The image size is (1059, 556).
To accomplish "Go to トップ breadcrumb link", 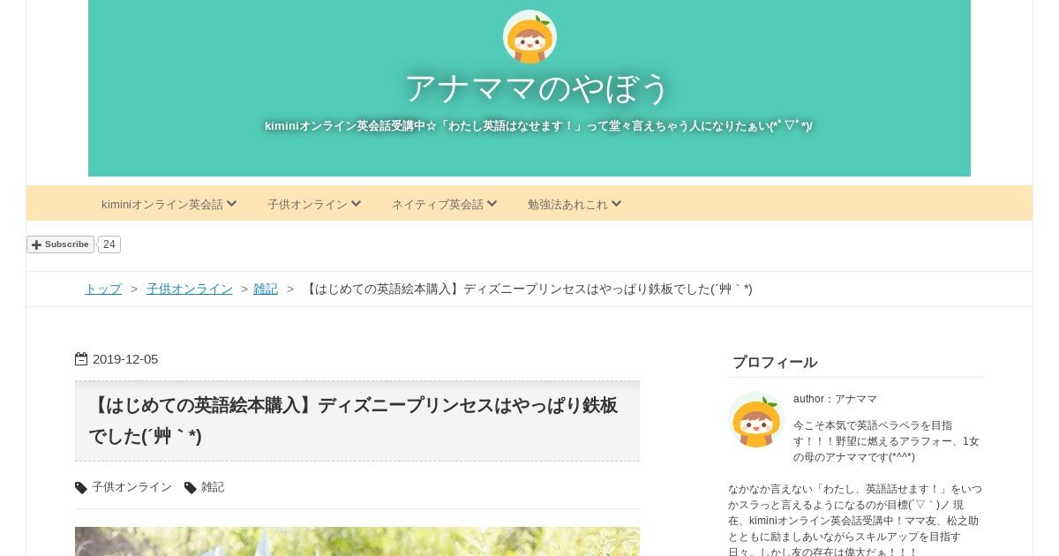I will click(103, 289).
